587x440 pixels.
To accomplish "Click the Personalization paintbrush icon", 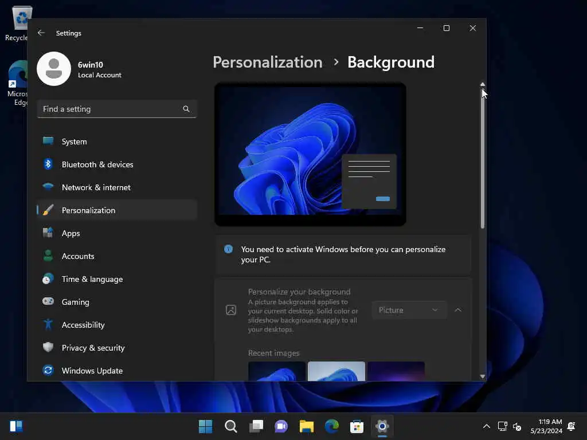I will (48, 210).
